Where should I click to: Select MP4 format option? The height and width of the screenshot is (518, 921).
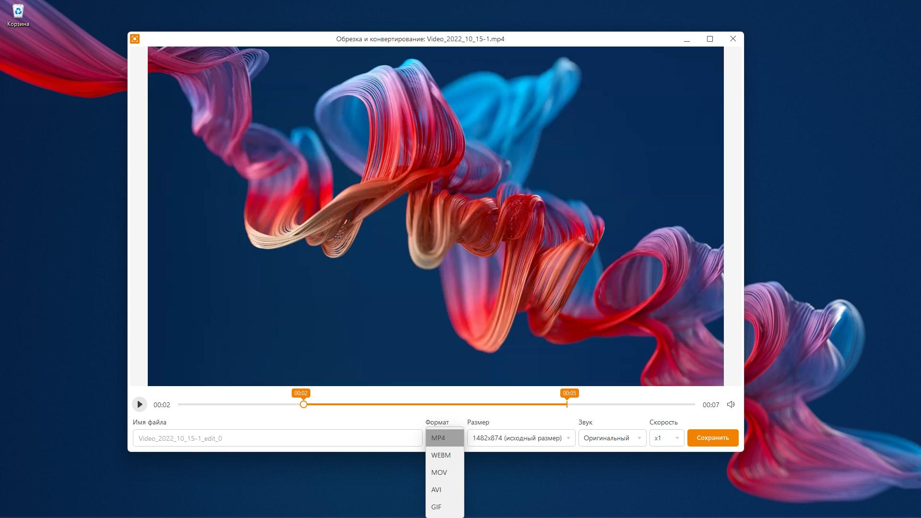click(445, 438)
